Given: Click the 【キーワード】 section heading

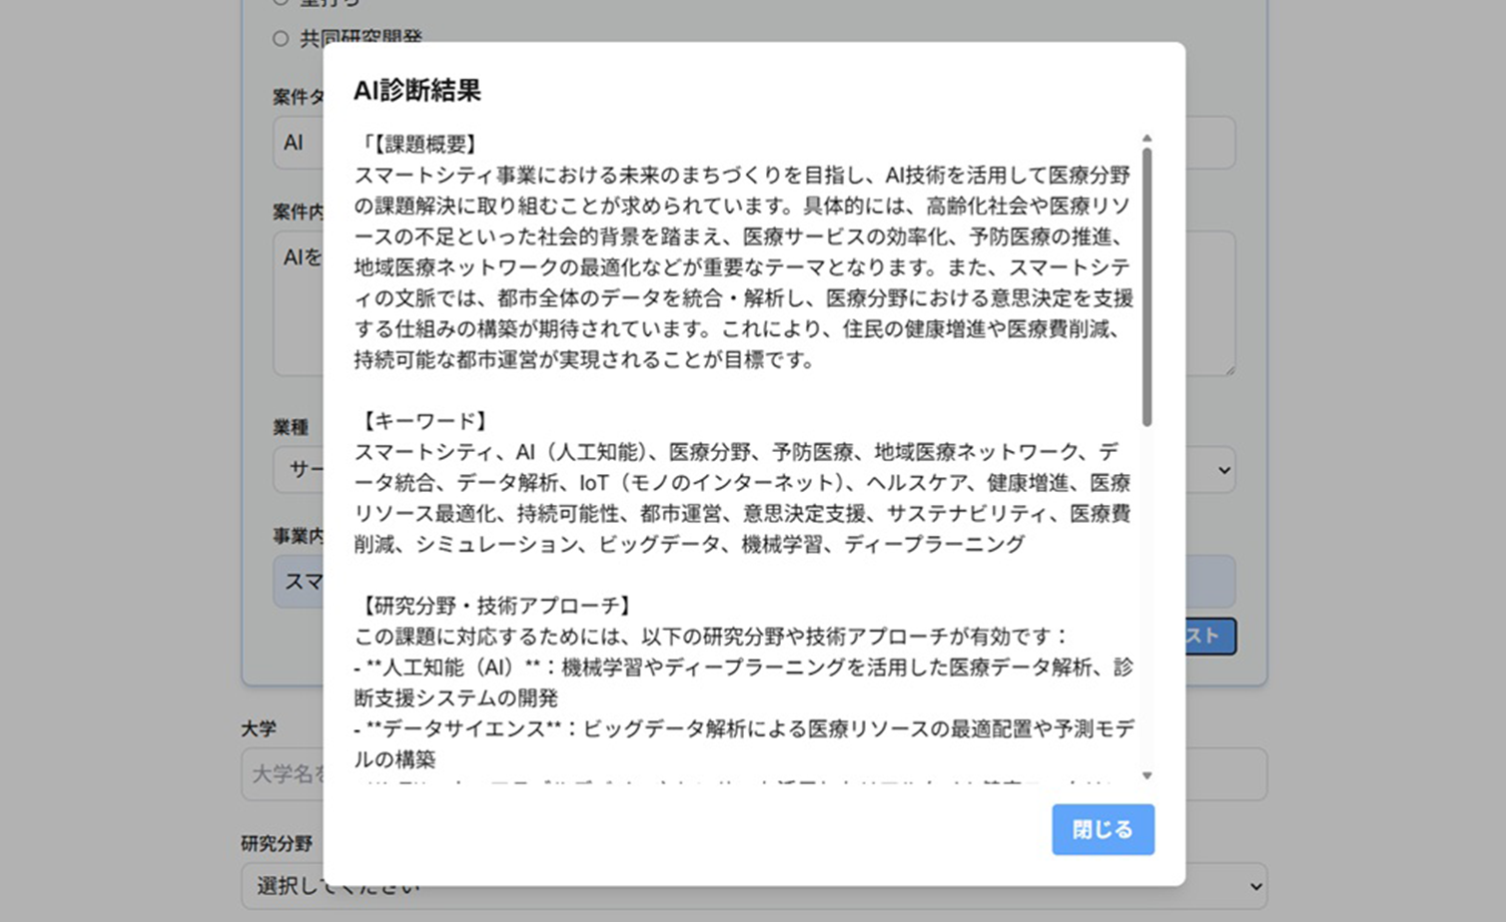Looking at the screenshot, I should coord(424,421).
